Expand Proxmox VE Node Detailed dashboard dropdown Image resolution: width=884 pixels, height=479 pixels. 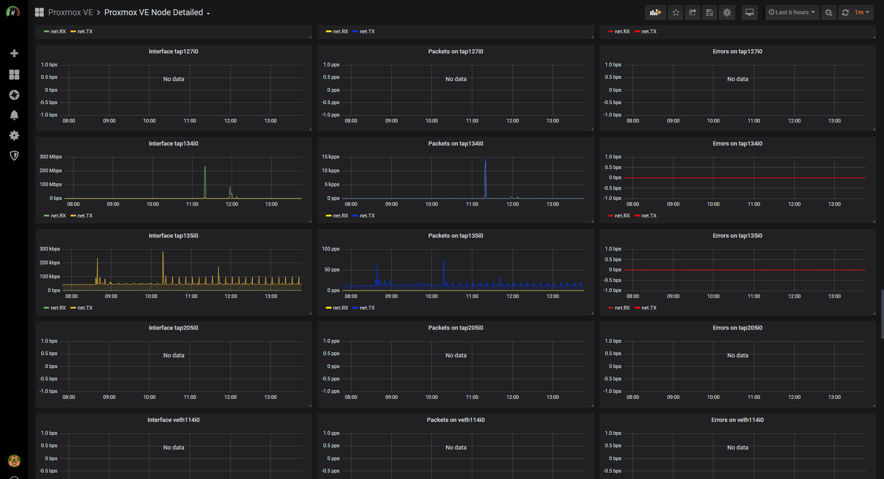click(x=157, y=12)
